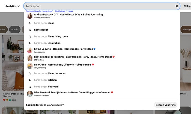Open the Analytics dropdown menu
The image size is (191, 114).
[x=13, y=6]
